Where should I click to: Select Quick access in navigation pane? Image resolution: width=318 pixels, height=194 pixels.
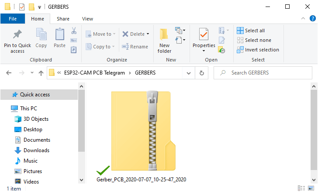(39, 95)
